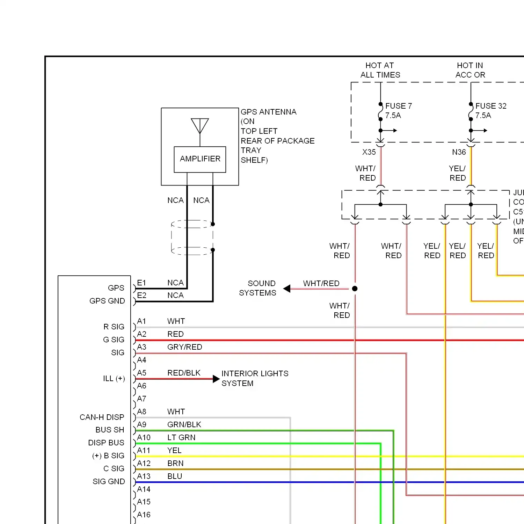Click connector label N36
524x524 pixels.
tap(459, 152)
